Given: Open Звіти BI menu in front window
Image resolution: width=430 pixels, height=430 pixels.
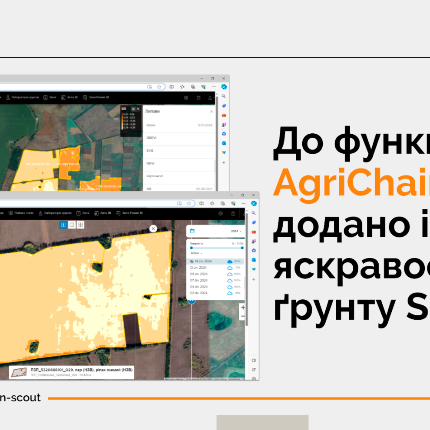Looking at the screenshot, I should pos(103,213).
